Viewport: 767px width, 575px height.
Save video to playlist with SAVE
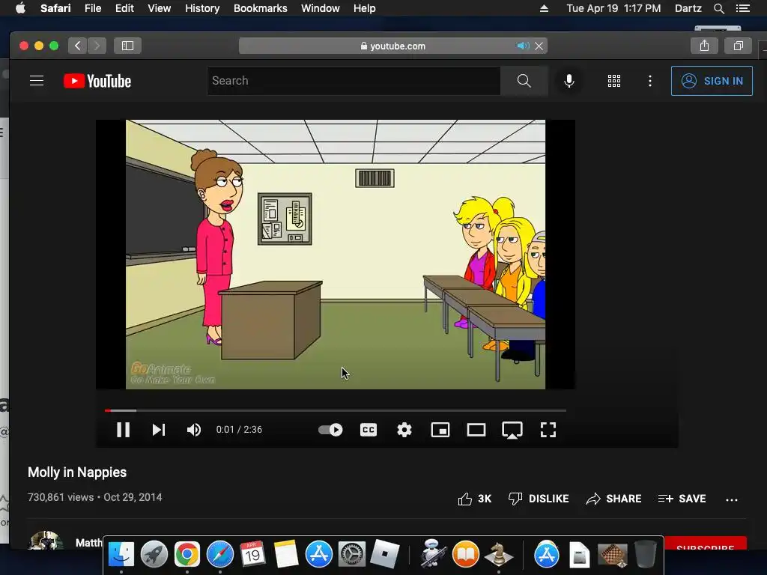(682, 499)
